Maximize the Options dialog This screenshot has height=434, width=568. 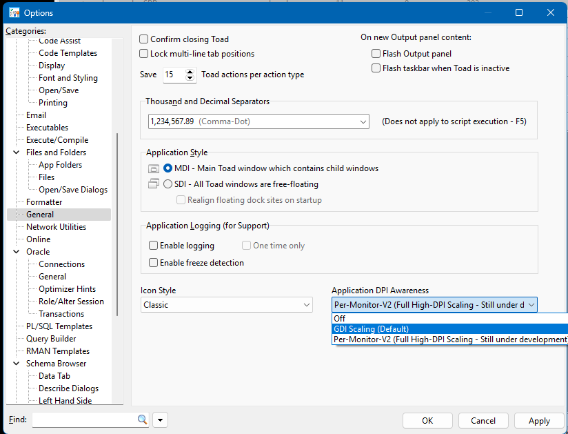[x=519, y=12]
